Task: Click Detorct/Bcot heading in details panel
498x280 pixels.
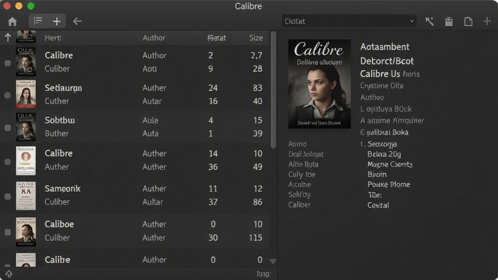Action: [x=387, y=61]
